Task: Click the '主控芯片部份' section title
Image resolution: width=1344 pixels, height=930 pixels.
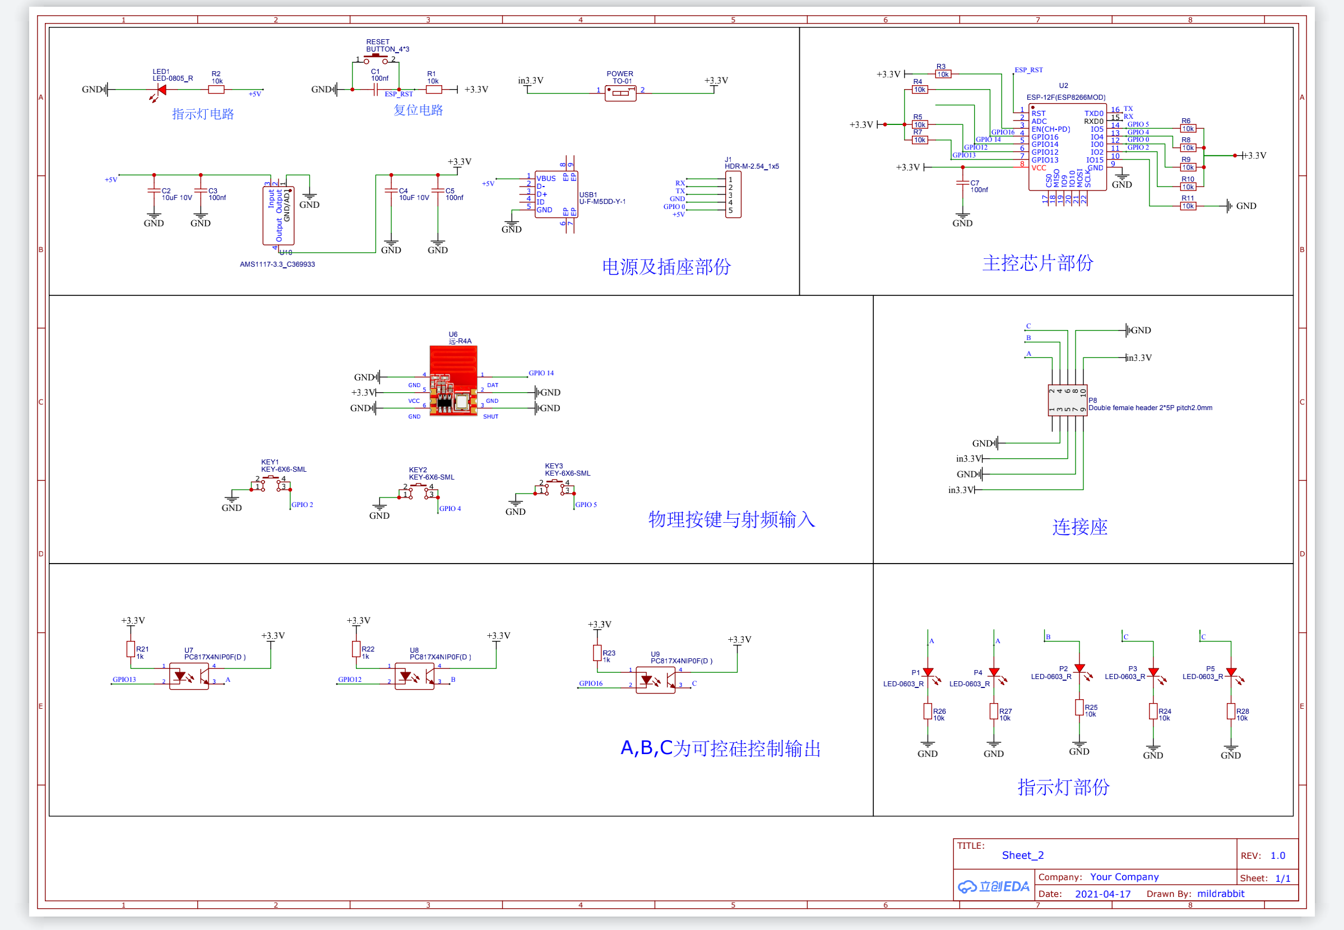Action: click(x=1037, y=263)
